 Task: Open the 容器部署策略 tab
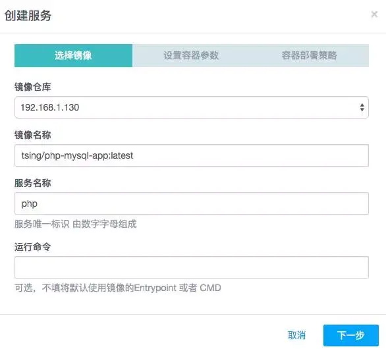tap(310, 55)
